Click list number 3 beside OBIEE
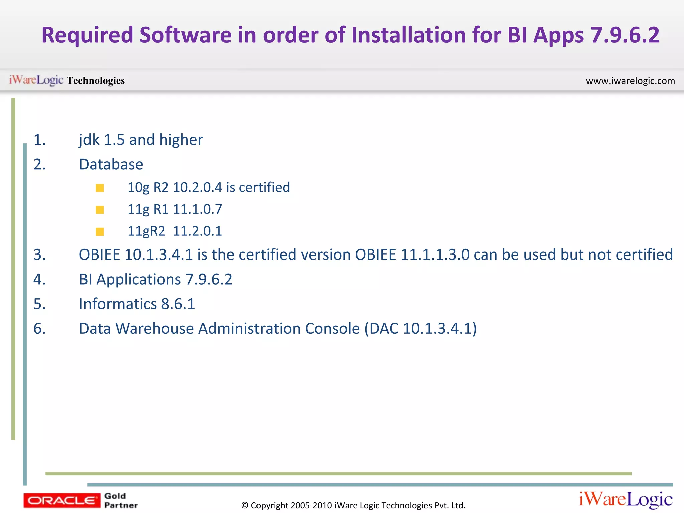Screen dimensions: 684x513 [x=39, y=255]
